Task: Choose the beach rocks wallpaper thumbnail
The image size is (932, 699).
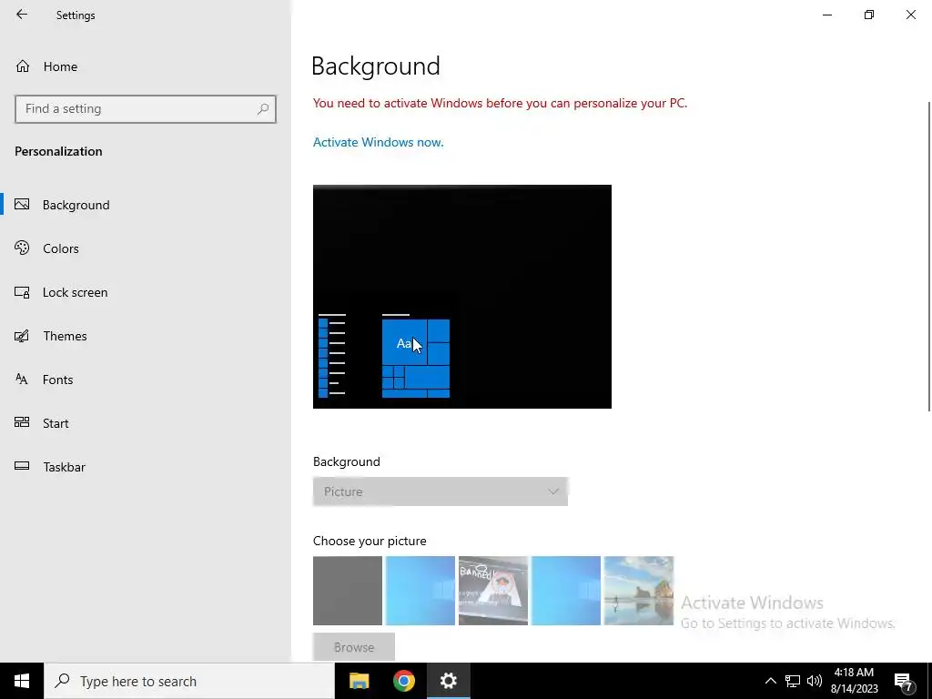Action: tap(638, 590)
